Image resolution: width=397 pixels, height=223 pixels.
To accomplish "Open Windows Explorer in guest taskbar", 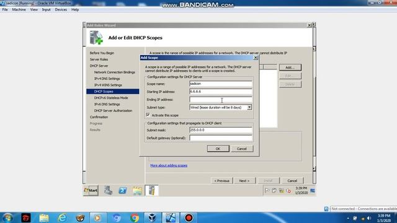I will [x=137, y=191].
